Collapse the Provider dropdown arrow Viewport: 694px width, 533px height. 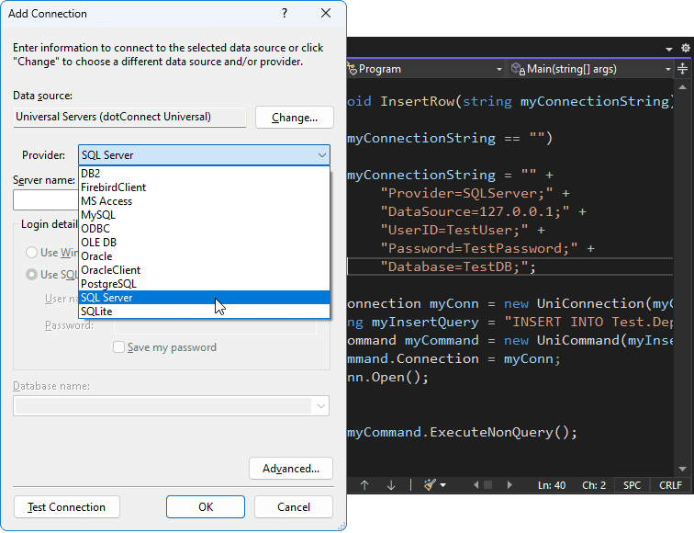click(322, 155)
